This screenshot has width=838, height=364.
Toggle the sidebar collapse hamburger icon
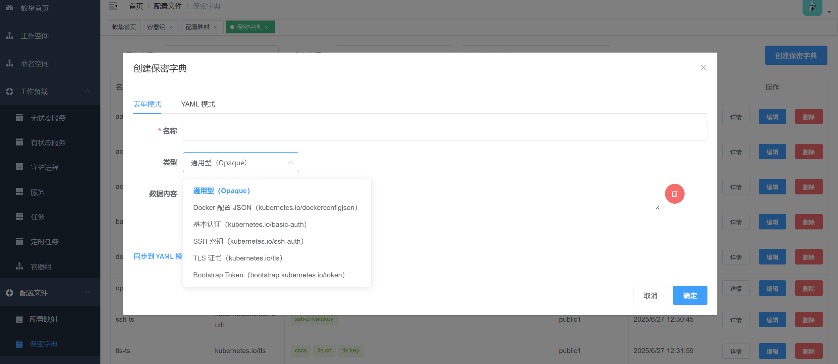tap(113, 6)
